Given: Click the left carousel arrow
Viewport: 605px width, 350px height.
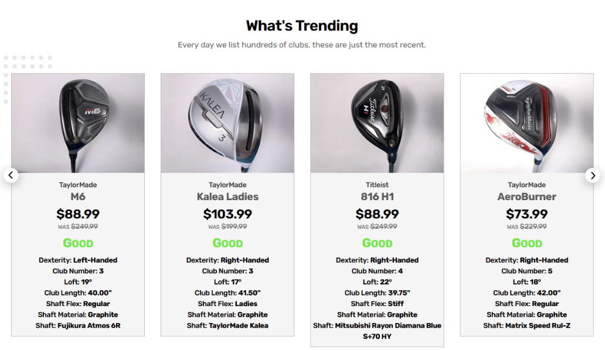Looking at the screenshot, I should 11,176.
